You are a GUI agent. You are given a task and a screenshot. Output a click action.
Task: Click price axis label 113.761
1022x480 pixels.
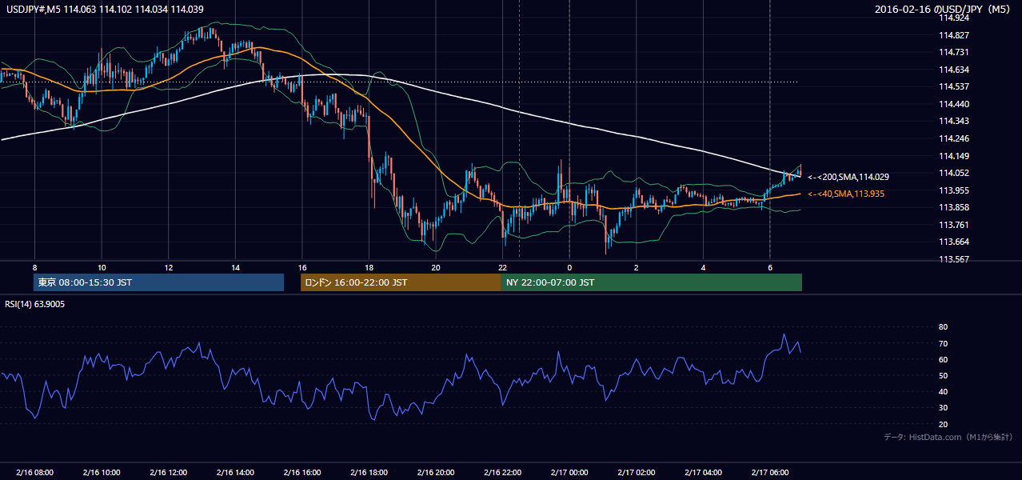tap(953, 225)
